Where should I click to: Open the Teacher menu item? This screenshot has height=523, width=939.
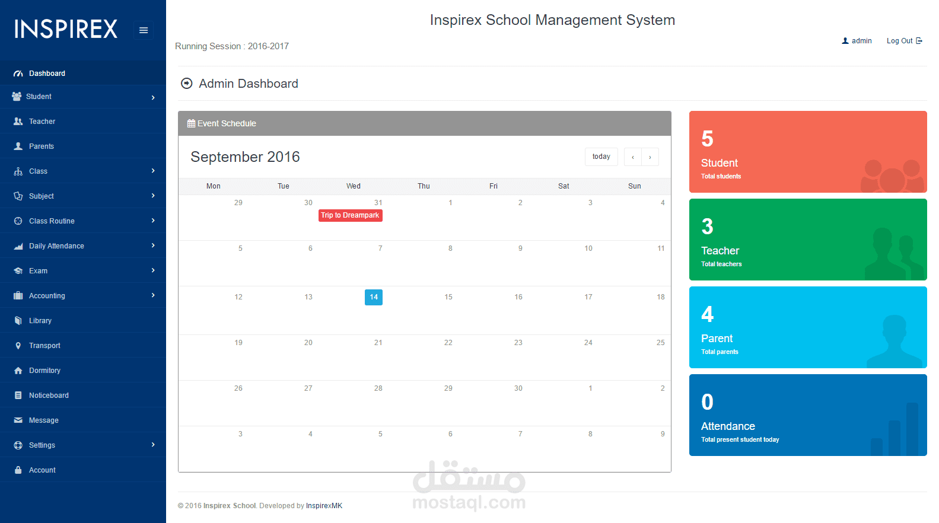tap(83, 121)
